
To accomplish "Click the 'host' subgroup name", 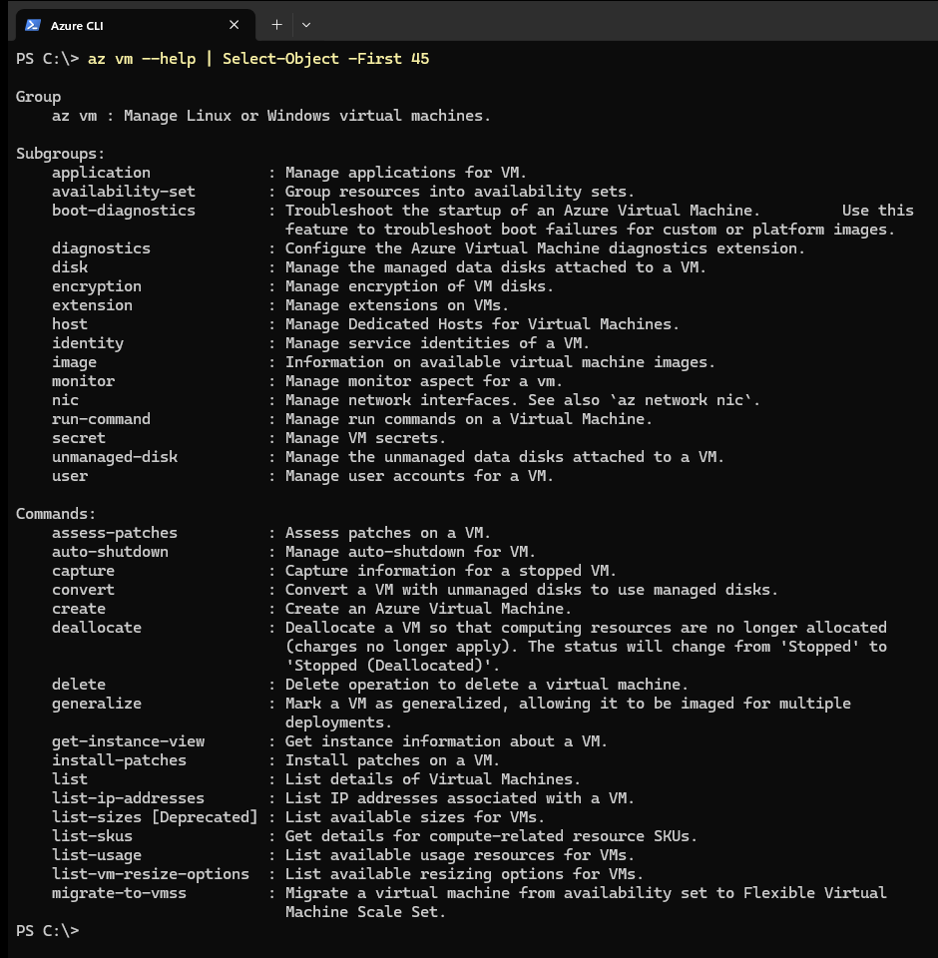I will coord(70,324).
